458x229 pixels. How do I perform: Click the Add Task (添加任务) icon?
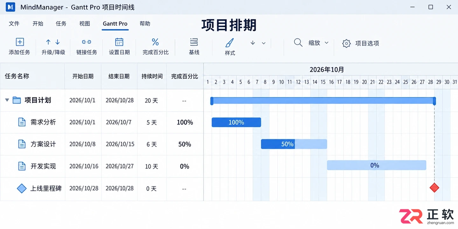[20, 42]
